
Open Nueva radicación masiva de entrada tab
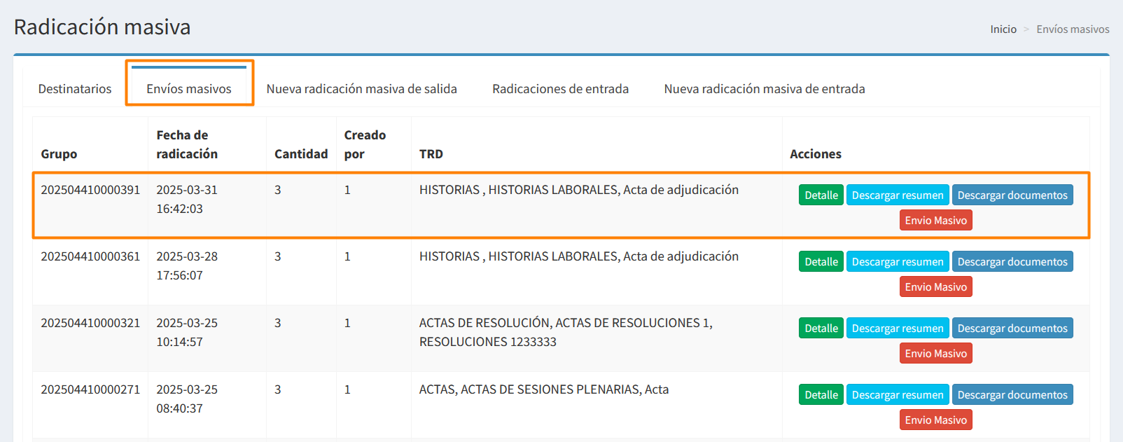click(x=765, y=89)
